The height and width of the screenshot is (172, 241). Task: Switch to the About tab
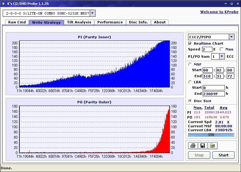[160, 22]
